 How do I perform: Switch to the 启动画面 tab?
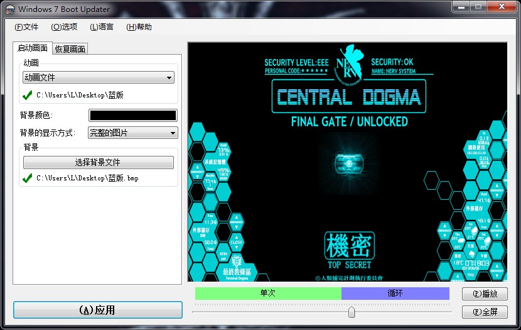click(32, 48)
